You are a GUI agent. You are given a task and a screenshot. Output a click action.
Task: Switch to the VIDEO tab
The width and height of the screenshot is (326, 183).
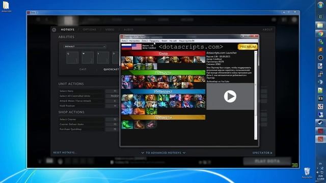pos(110,29)
